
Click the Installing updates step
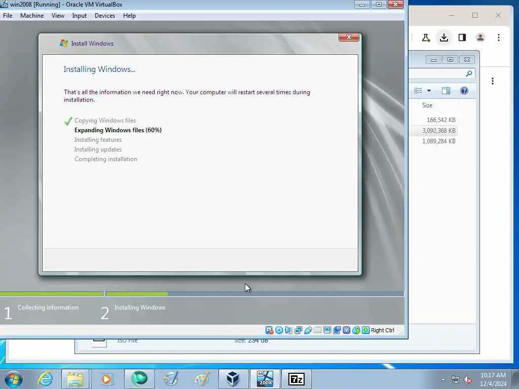[98, 149]
